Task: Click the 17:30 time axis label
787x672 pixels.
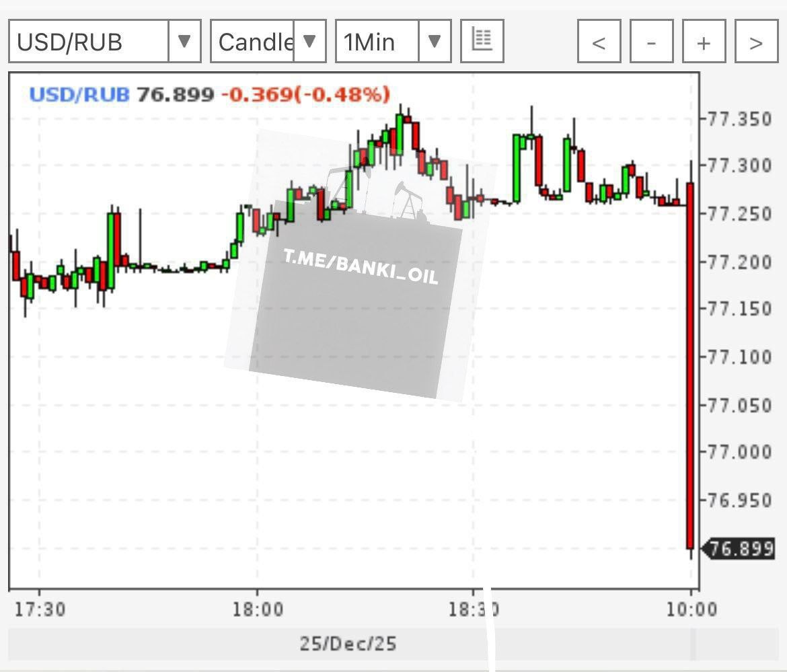Action: click(x=40, y=609)
